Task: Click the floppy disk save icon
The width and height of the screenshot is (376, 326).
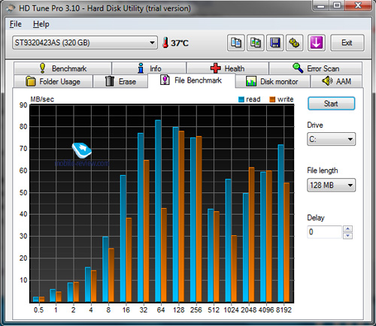Action: click(275, 43)
